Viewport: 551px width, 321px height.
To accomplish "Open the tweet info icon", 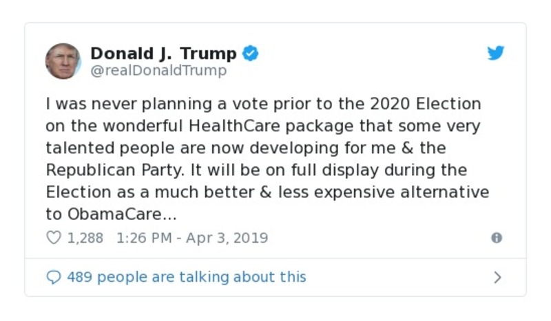I will [x=496, y=238].
